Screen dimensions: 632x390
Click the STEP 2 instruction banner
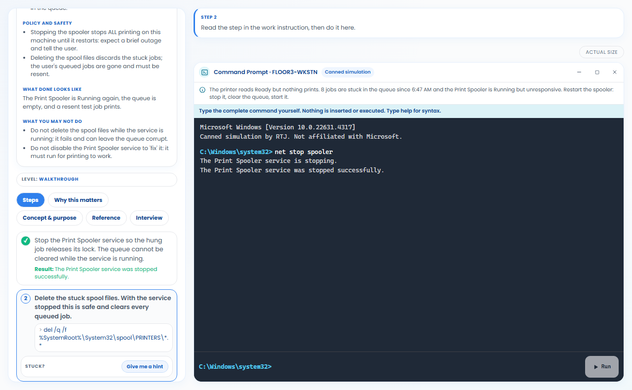(409, 23)
